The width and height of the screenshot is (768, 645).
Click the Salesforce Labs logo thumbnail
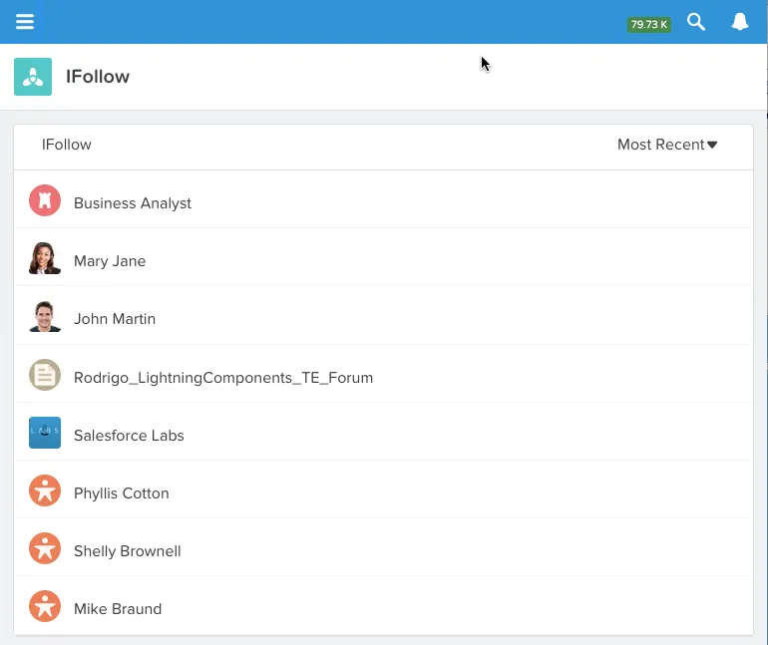(45, 433)
